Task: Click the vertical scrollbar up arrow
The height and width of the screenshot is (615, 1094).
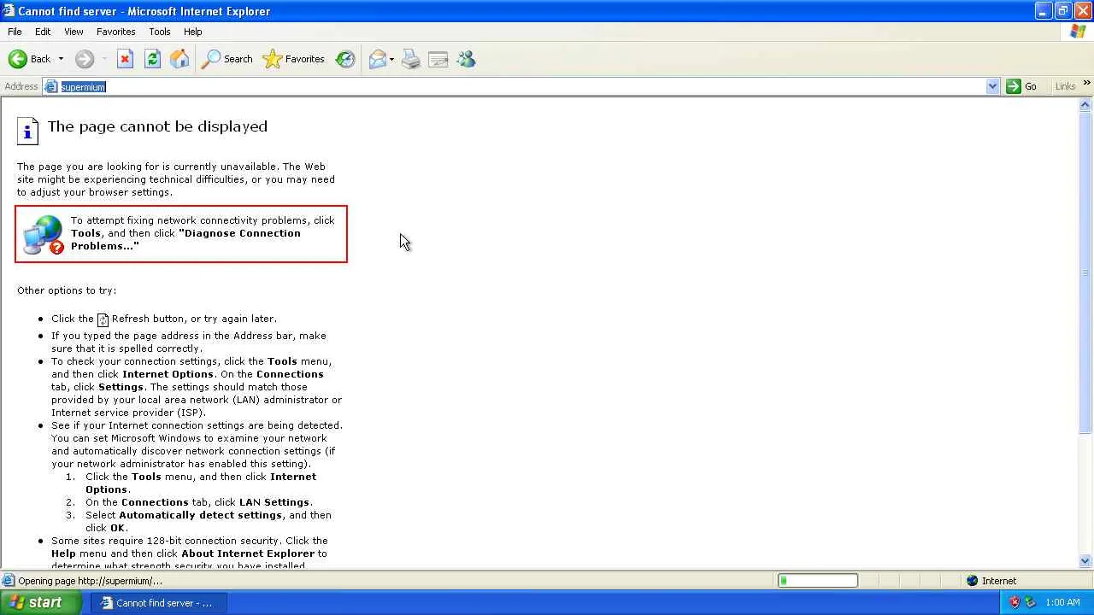Action: pos(1085,105)
